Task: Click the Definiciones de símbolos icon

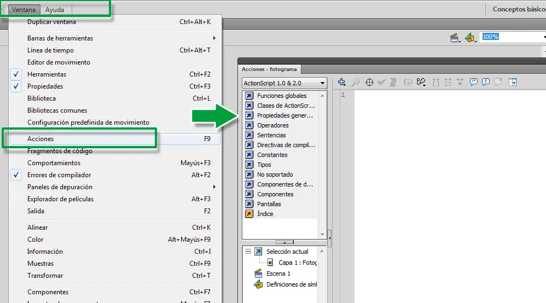Action: click(x=258, y=284)
